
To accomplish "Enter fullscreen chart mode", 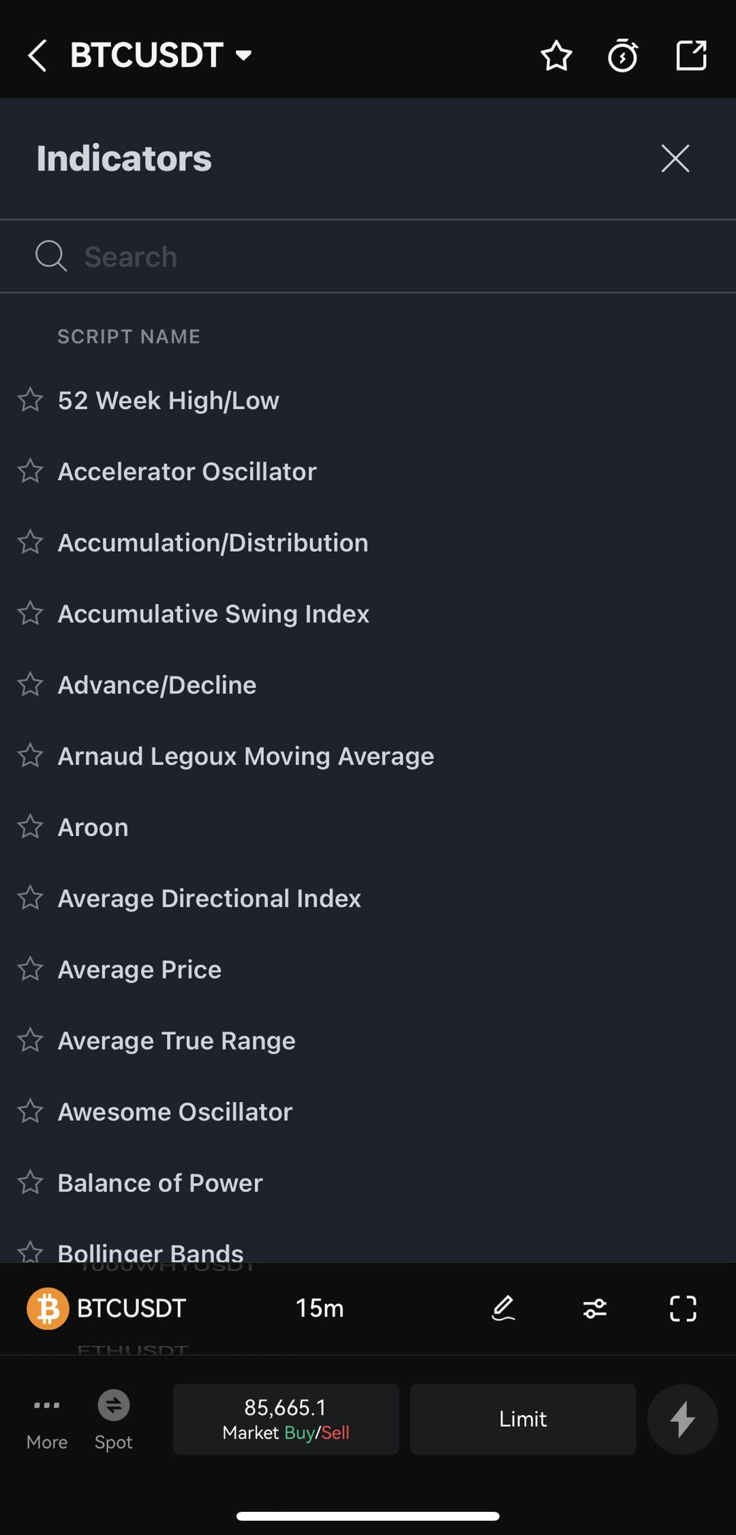I will pyautogui.click(x=683, y=1309).
